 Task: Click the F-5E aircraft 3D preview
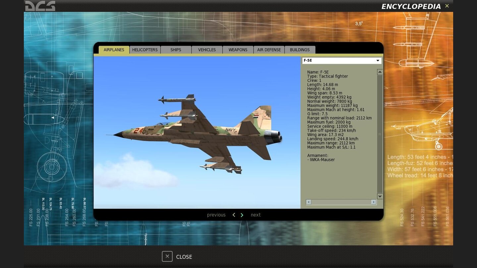pyautogui.click(x=197, y=132)
